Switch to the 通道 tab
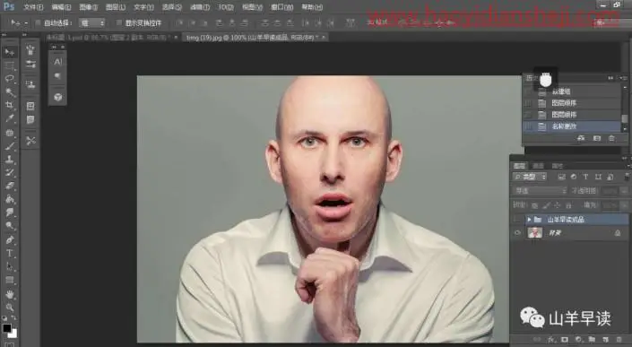The height and width of the screenshot is (347, 632). [538, 166]
